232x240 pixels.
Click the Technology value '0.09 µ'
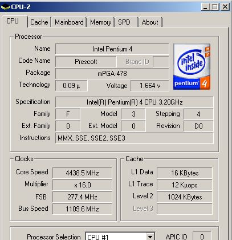pos(71,86)
